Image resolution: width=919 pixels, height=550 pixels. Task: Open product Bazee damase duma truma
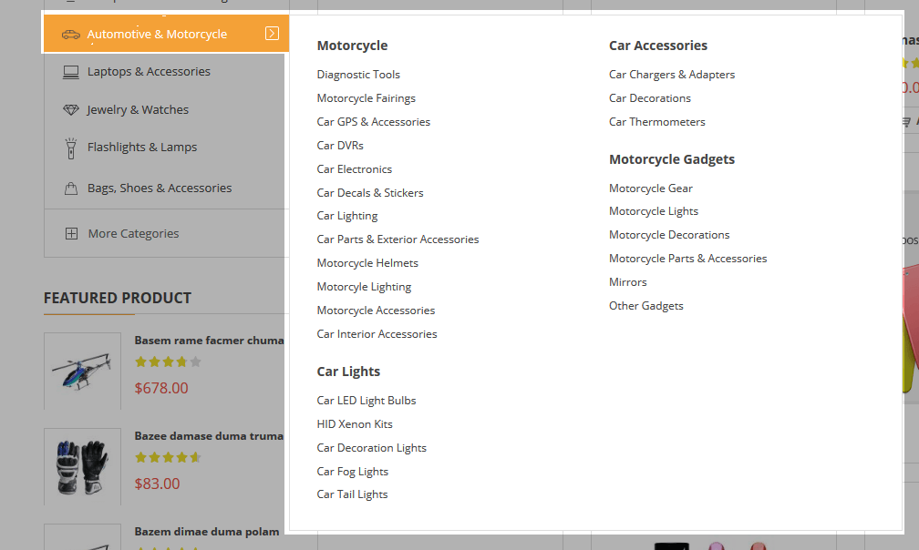pyautogui.click(x=209, y=436)
